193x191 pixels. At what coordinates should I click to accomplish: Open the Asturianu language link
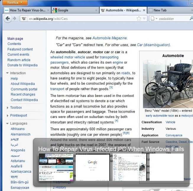pyautogui.click(x=18, y=161)
